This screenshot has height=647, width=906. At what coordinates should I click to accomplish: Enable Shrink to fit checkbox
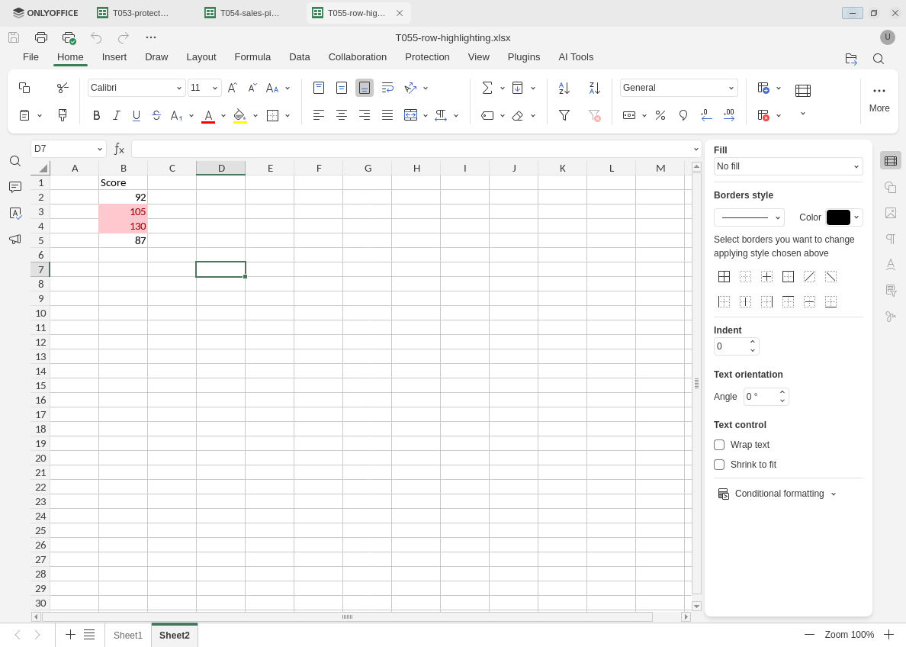click(719, 465)
